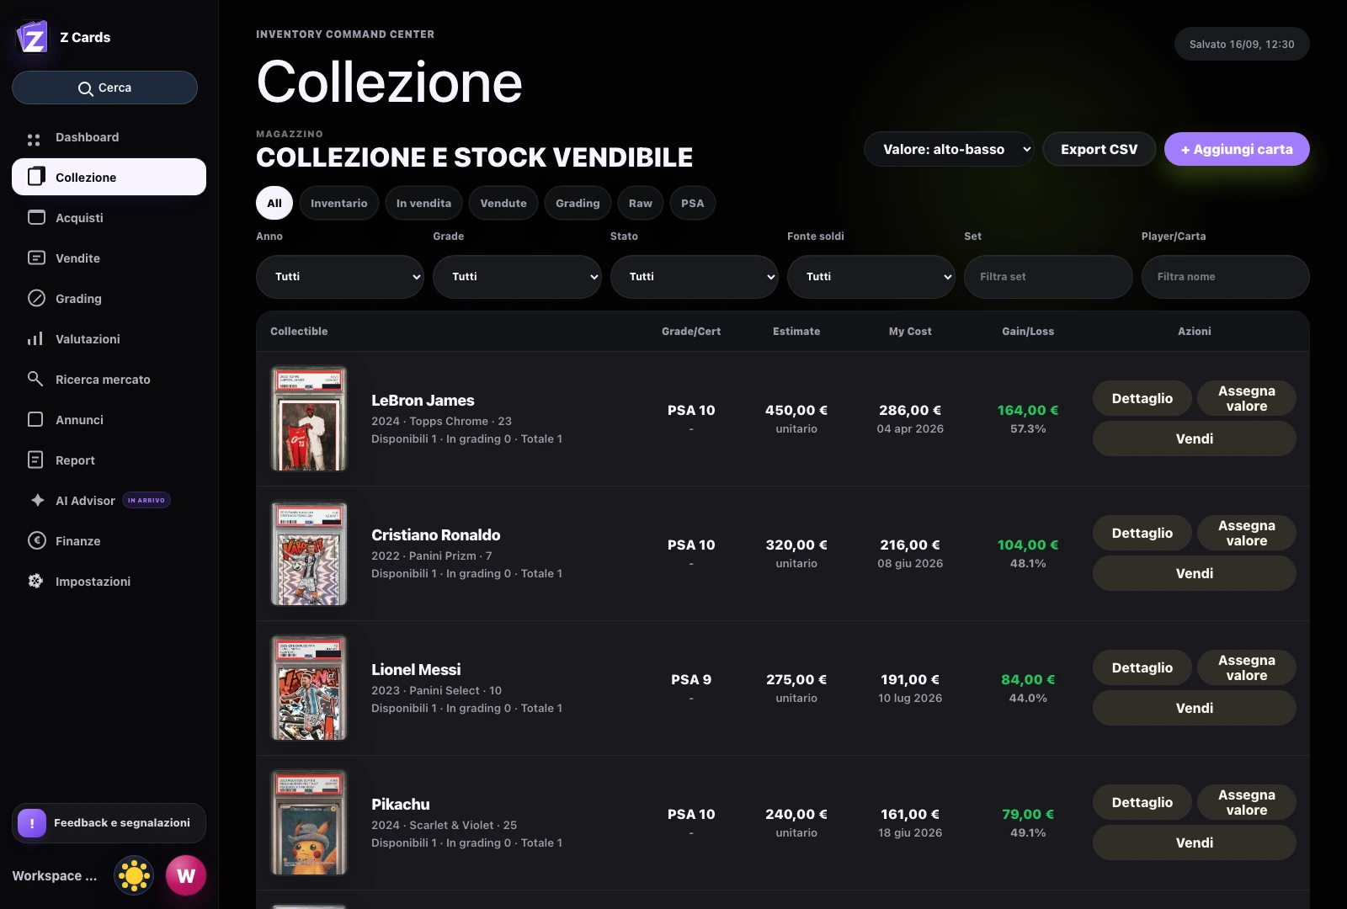Open Dettaglio for Cristiano Ronaldo
The width and height of the screenshot is (1347, 909).
[x=1142, y=533]
